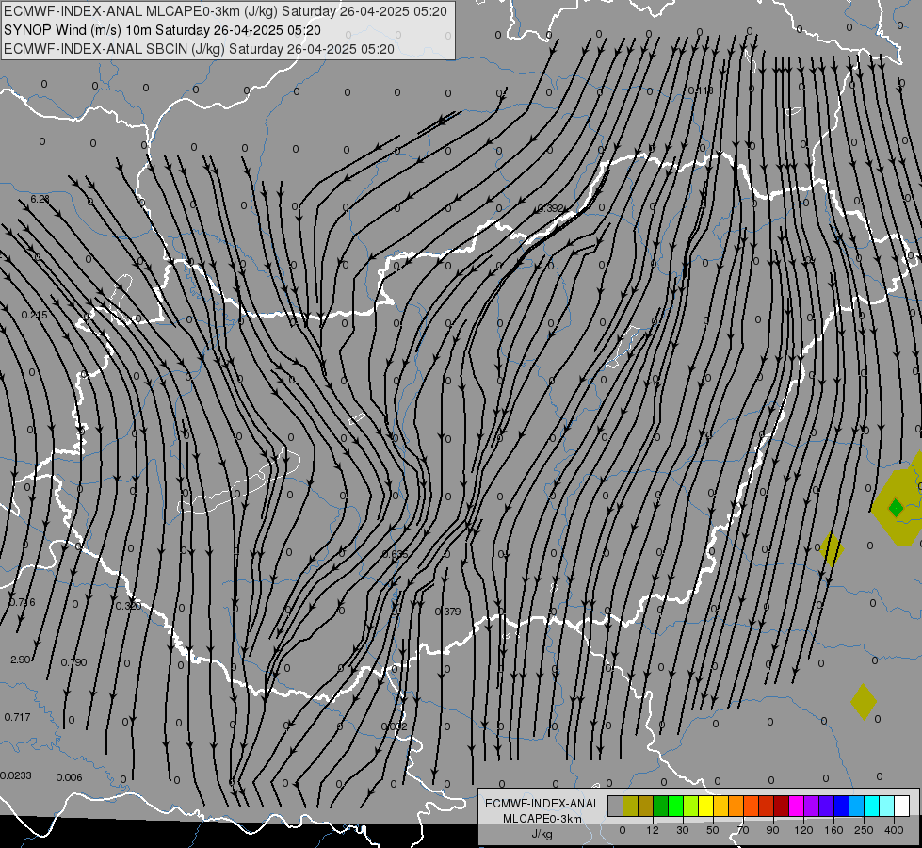Select the bright cyan legend swatch
This screenshot has width=922, height=848.
872,806
